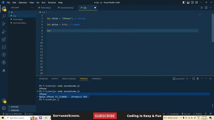
Task: Show hidden system tray icons
Action: (x=181, y=118)
